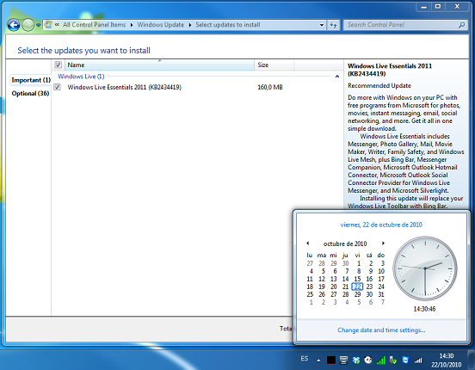475x370 pixels.
Task: Open Change date and time settings
Action: click(x=381, y=330)
